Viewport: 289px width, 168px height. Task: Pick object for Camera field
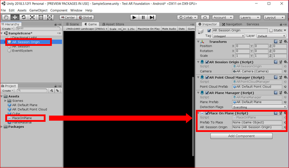285,71
